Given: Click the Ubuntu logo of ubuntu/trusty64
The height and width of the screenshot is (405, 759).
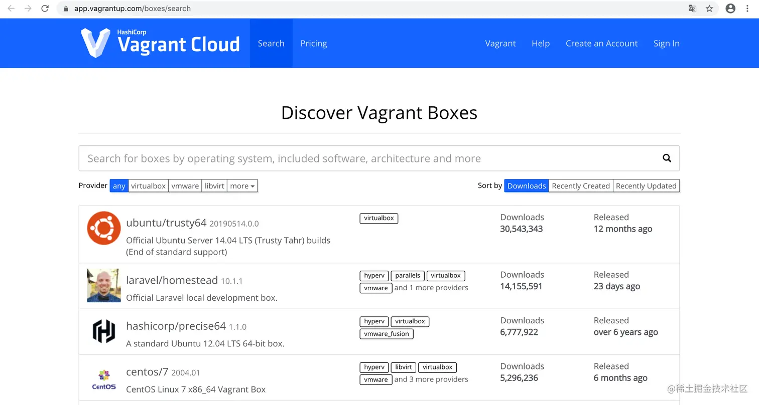Looking at the screenshot, I should [x=104, y=228].
